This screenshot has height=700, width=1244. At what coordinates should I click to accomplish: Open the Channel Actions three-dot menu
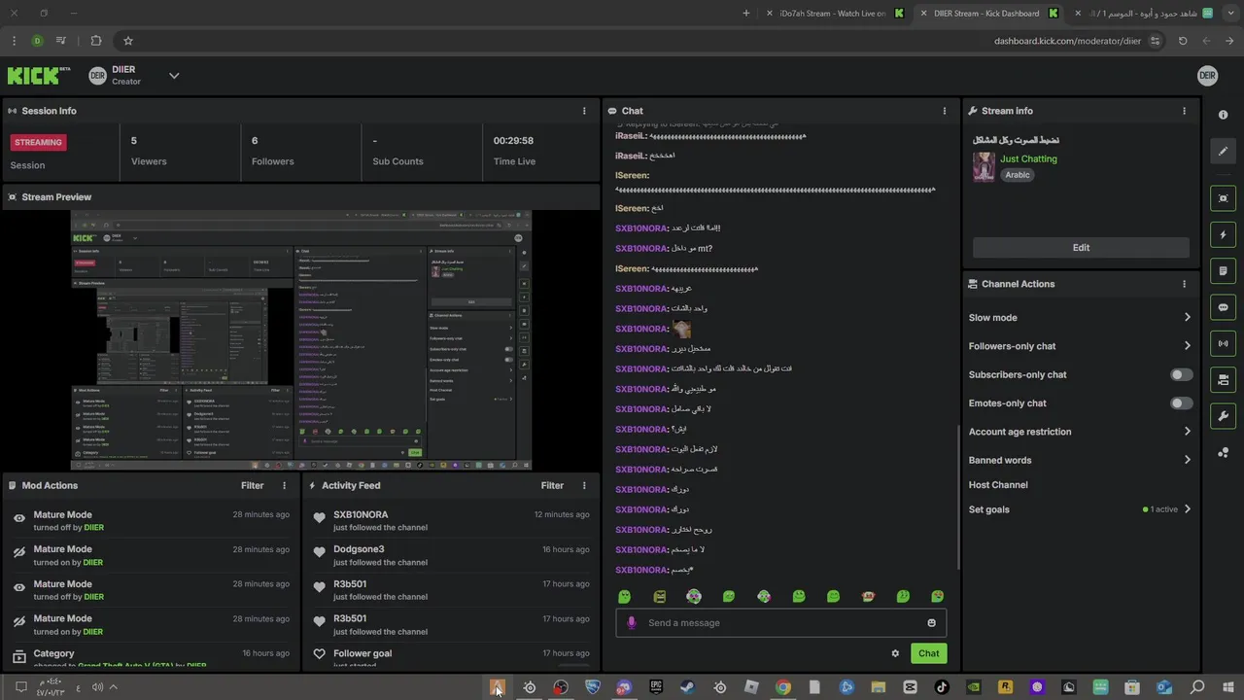(1184, 284)
